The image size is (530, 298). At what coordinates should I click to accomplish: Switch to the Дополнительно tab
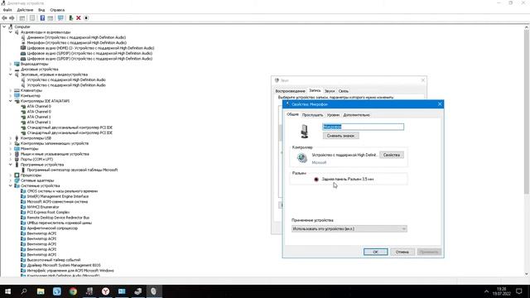356,115
